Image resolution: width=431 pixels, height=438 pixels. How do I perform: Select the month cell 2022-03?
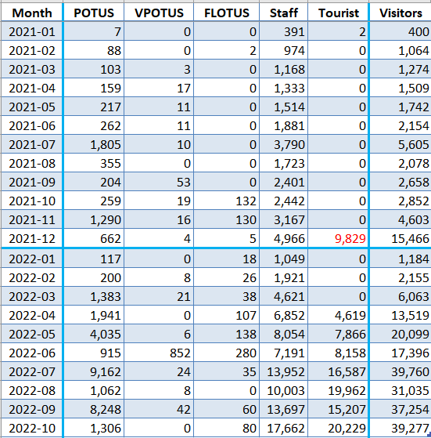pos(32,296)
